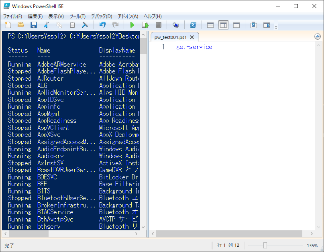Launch PowerShell.exe from the toolbar icon
The width and height of the screenshot is (324, 252).
coord(193,25)
